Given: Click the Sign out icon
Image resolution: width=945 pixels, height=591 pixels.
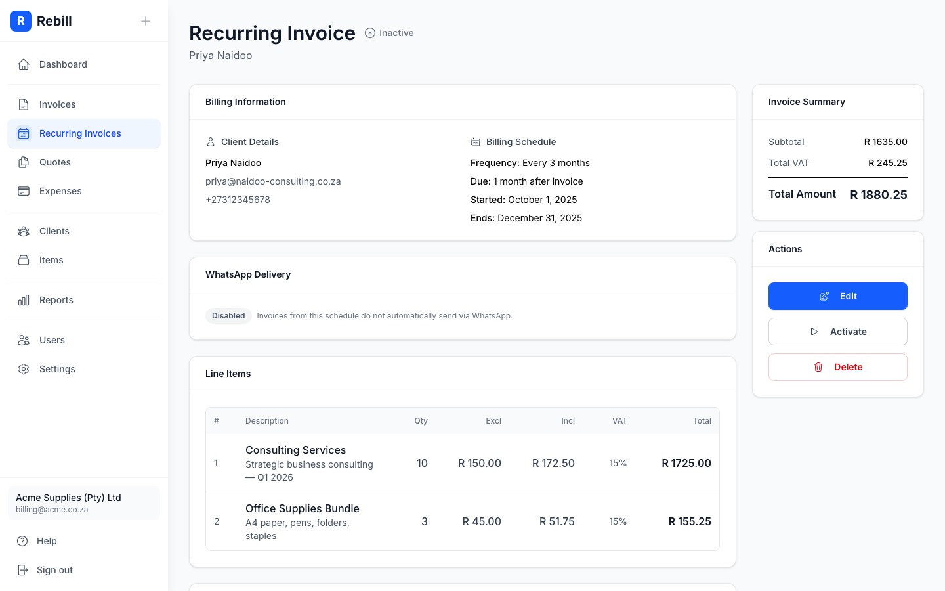Looking at the screenshot, I should (x=23, y=570).
